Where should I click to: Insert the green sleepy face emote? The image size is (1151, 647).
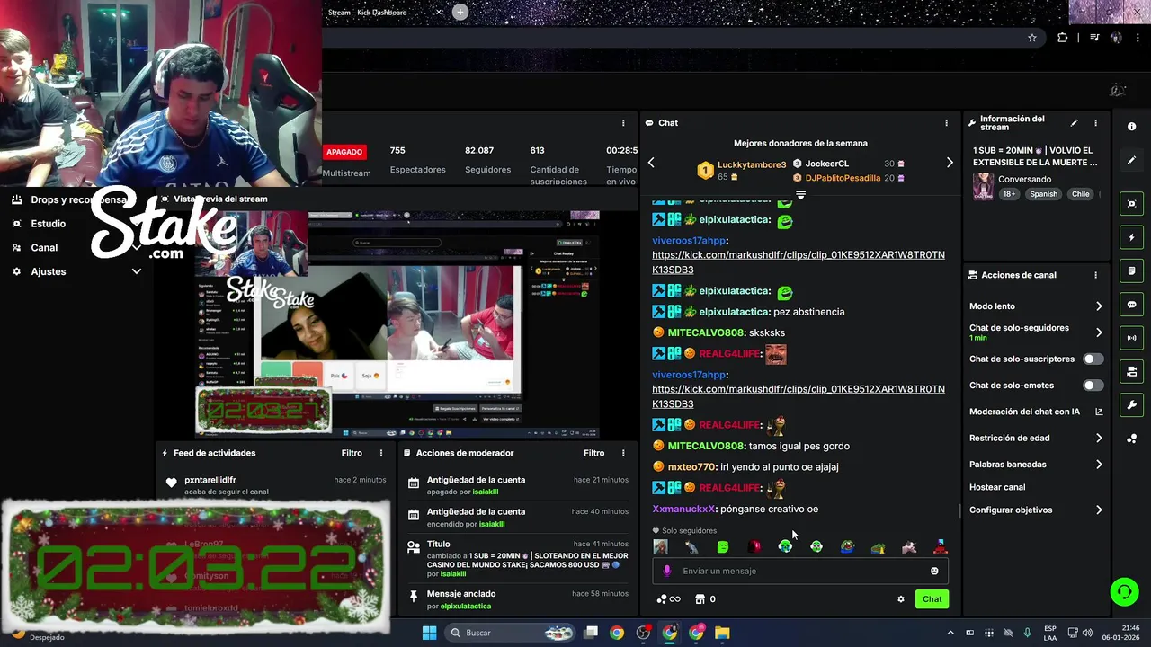point(723,546)
